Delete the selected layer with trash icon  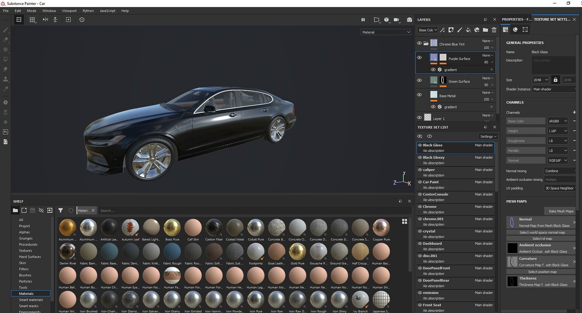494,30
